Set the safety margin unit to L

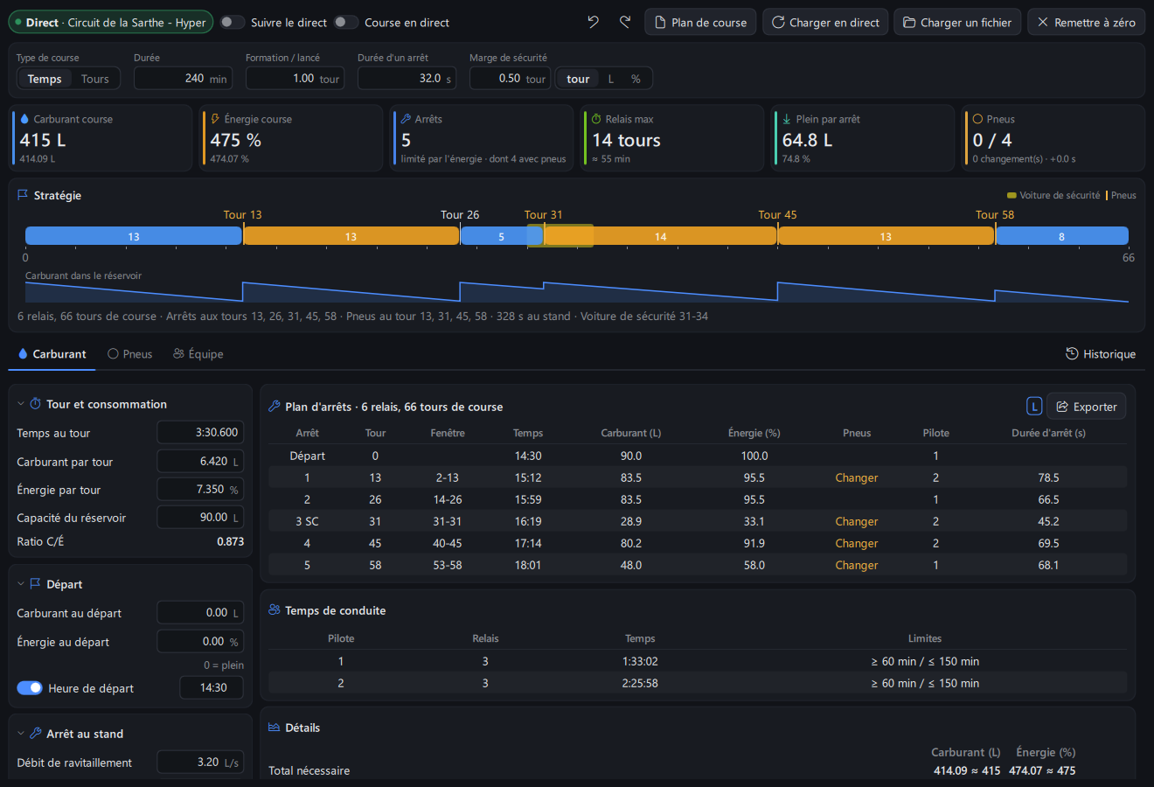click(611, 79)
